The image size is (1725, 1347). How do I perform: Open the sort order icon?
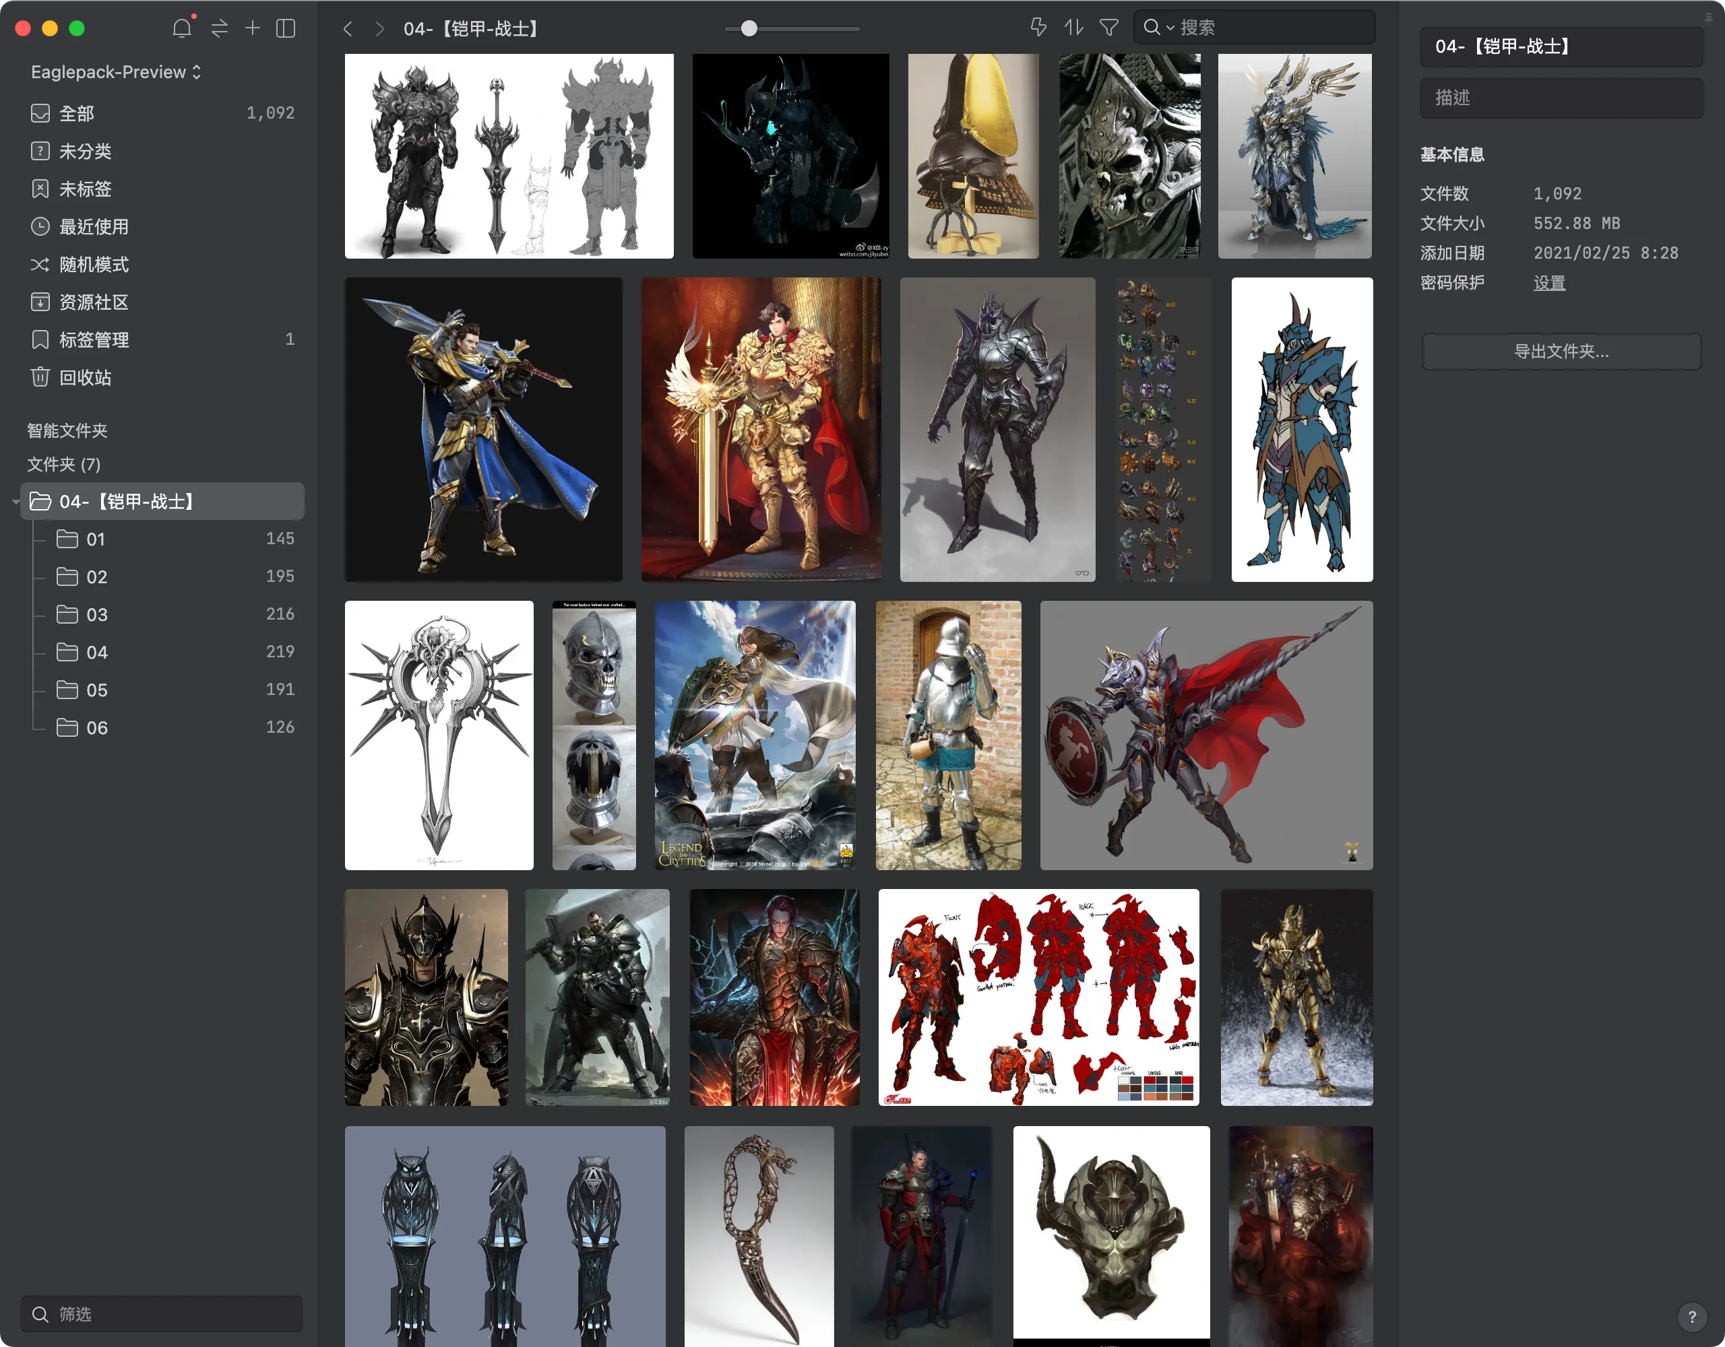tap(1073, 28)
